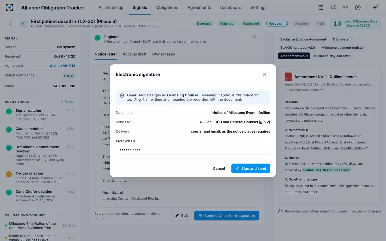This screenshot has width=386, height=241.
Task: Click the PDF icon for Amendment No. 1
Action: [288, 77]
